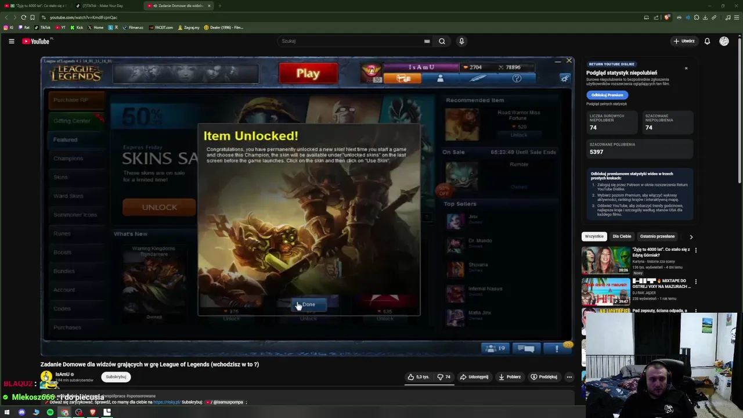Viewport: 743px width, 418px height.
Task: Open options for MIXTAPE video suggestion
Action: pyautogui.click(x=695, y=282)
